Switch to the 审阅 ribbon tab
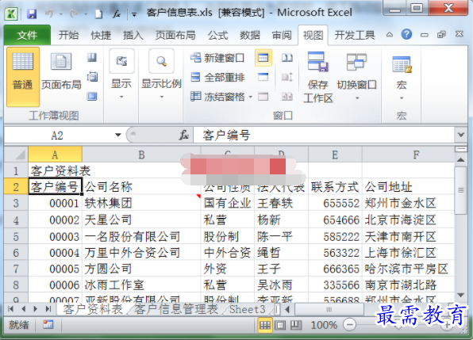473x340 pixels. pos(282,35)
